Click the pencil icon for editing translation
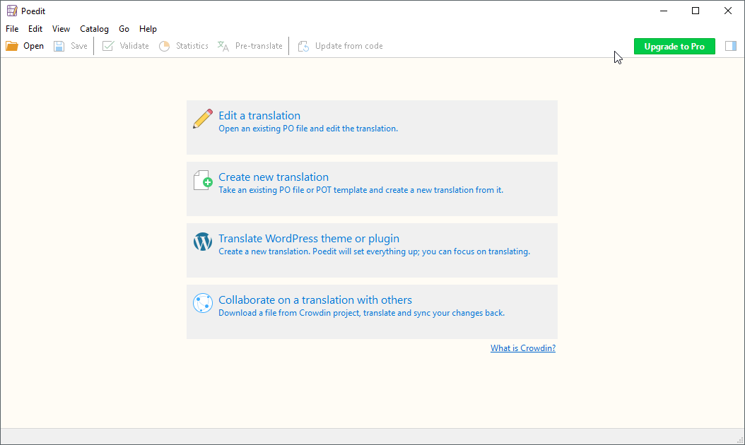745x445 pixels. tap(203, 119)
